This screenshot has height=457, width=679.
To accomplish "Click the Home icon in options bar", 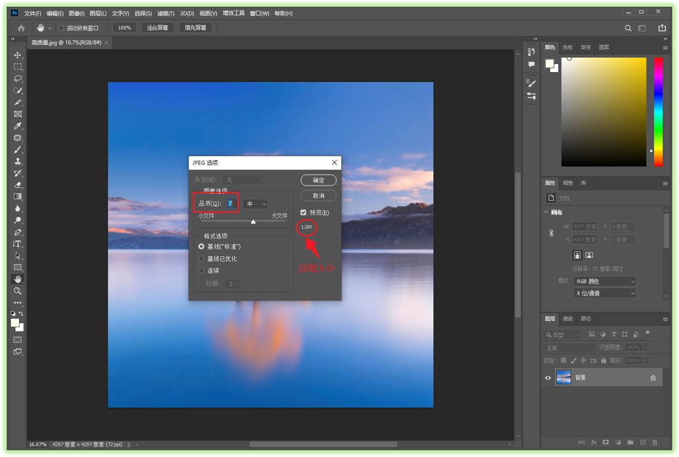I will tap(21, 28).
